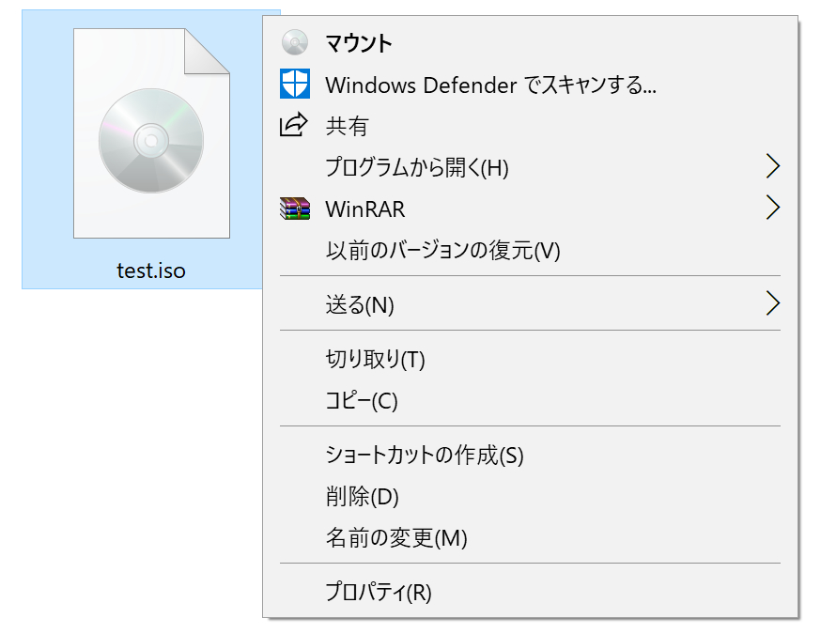Expand the WinRAR submenu arrow
The image size is (821, 634).
pyautogui.click(x=772, y=208)
